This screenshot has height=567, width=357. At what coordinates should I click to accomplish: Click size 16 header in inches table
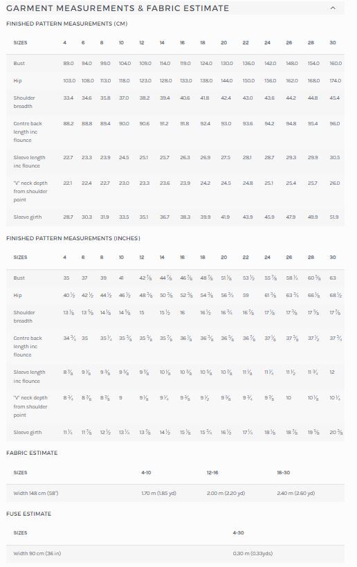pyautogui.click(x=182, y=258)
